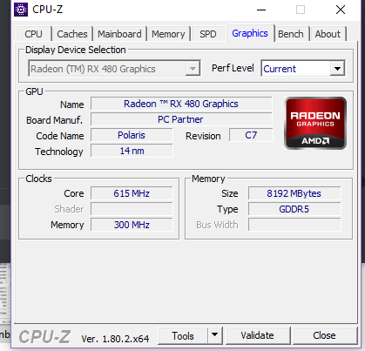Click the Polaris code name value
365x351 pixels.
pos(132,135)
